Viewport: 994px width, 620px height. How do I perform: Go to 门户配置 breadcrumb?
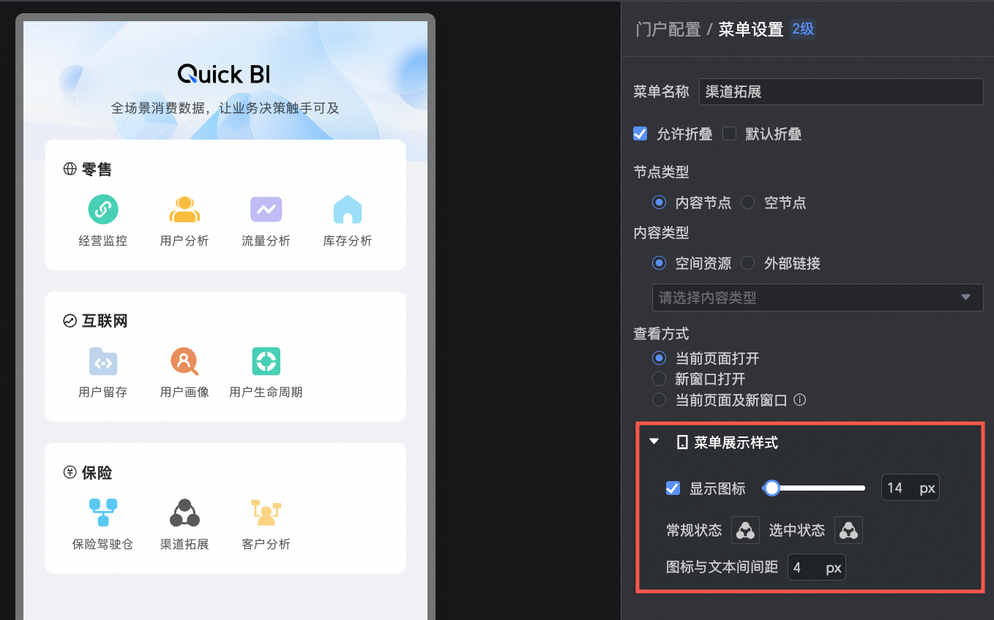click(x=668, y=29)
